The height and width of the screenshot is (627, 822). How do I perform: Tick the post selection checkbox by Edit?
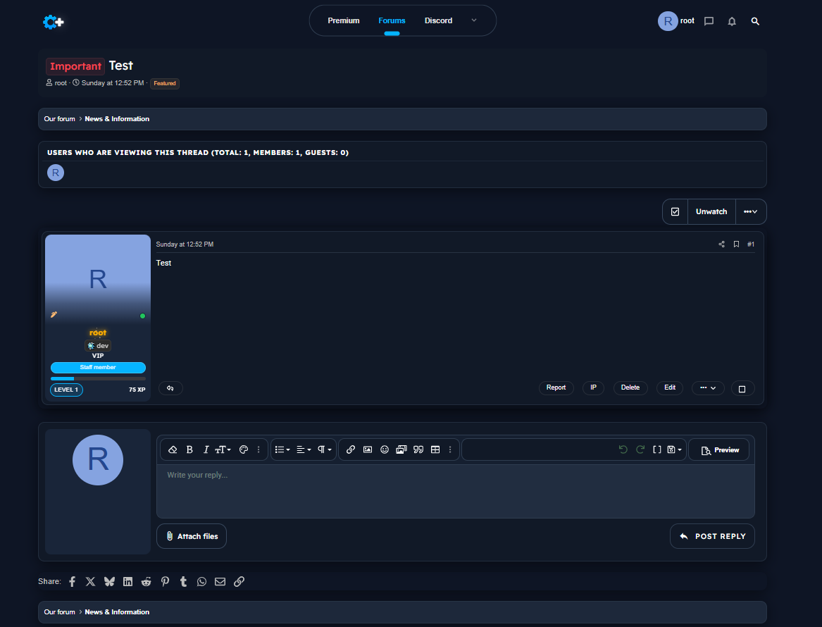[x=742, y=388]
